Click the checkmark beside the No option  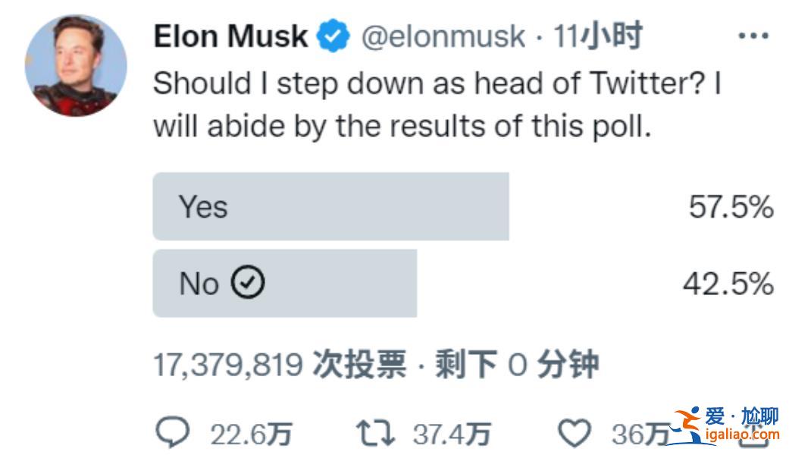247,282
